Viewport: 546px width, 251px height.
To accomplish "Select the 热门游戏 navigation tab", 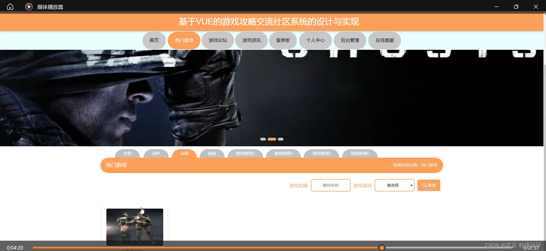I will 184,40.
